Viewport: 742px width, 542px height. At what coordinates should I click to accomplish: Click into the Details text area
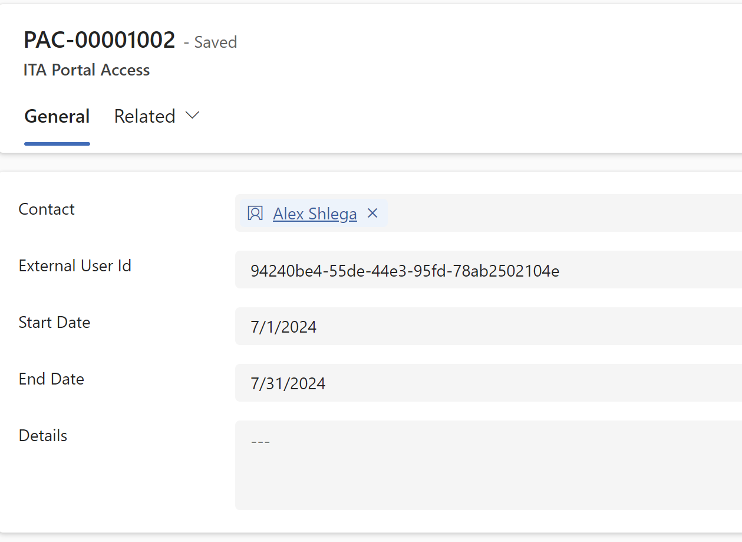489,465
